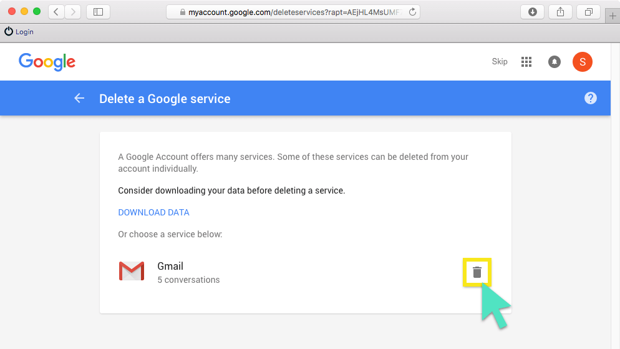Open the Safari share button
620x349 pixels.
pos(560,12)
